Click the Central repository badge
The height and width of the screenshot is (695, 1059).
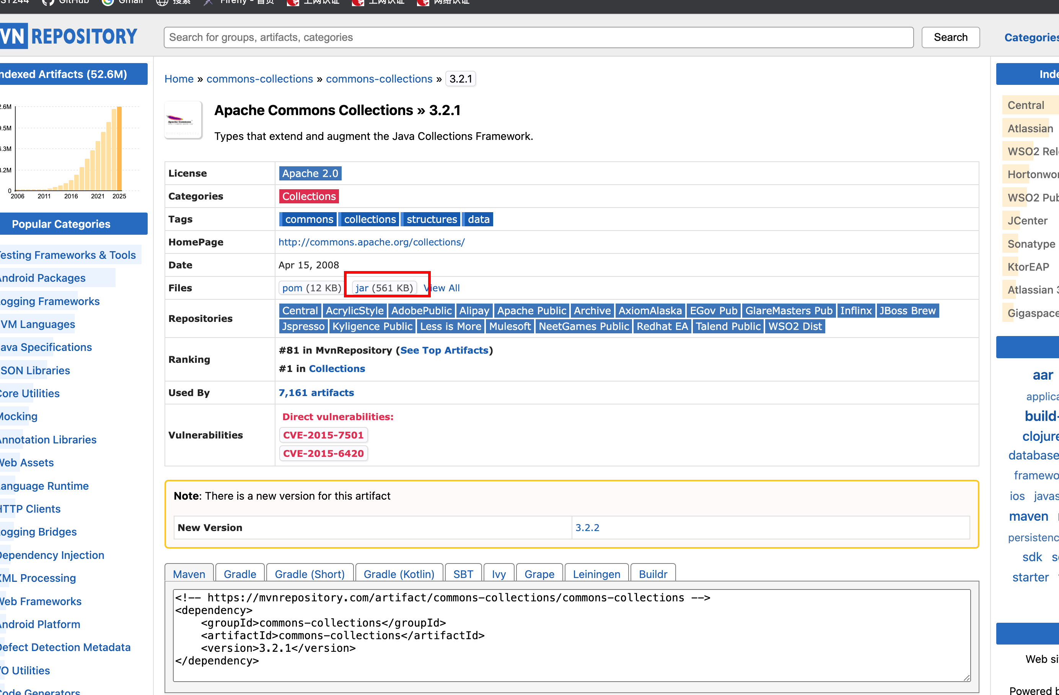tap(300, 310)
